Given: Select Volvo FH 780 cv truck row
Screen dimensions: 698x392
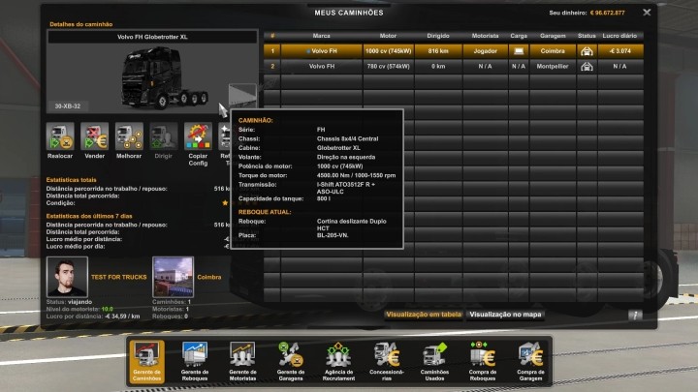Looking at the screenshot, I should point(454,66).
